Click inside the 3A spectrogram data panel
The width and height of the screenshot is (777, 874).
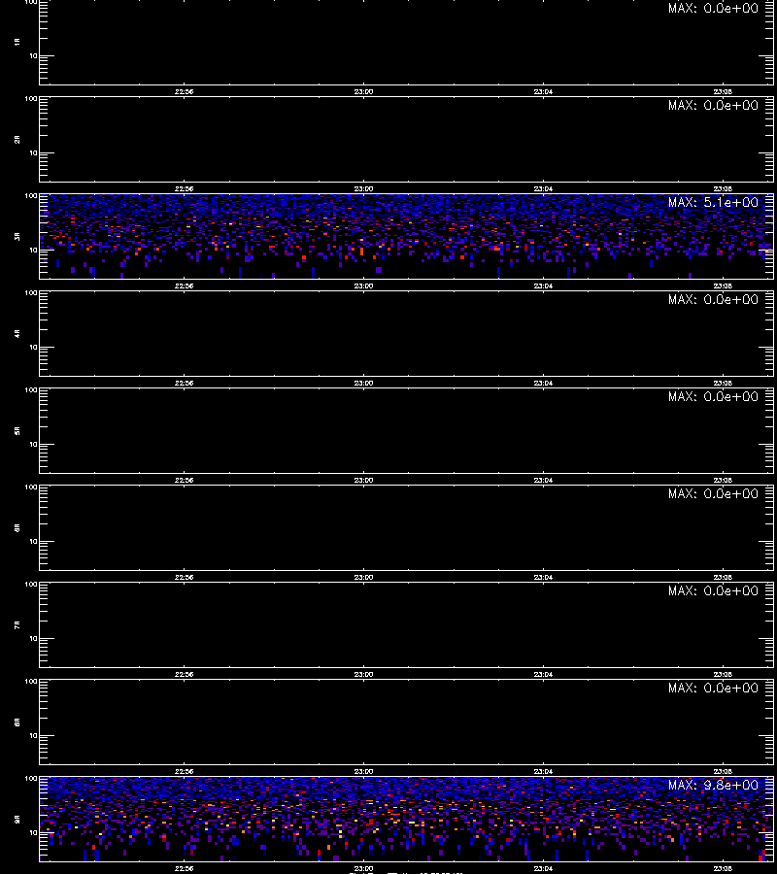click(406, 236)
